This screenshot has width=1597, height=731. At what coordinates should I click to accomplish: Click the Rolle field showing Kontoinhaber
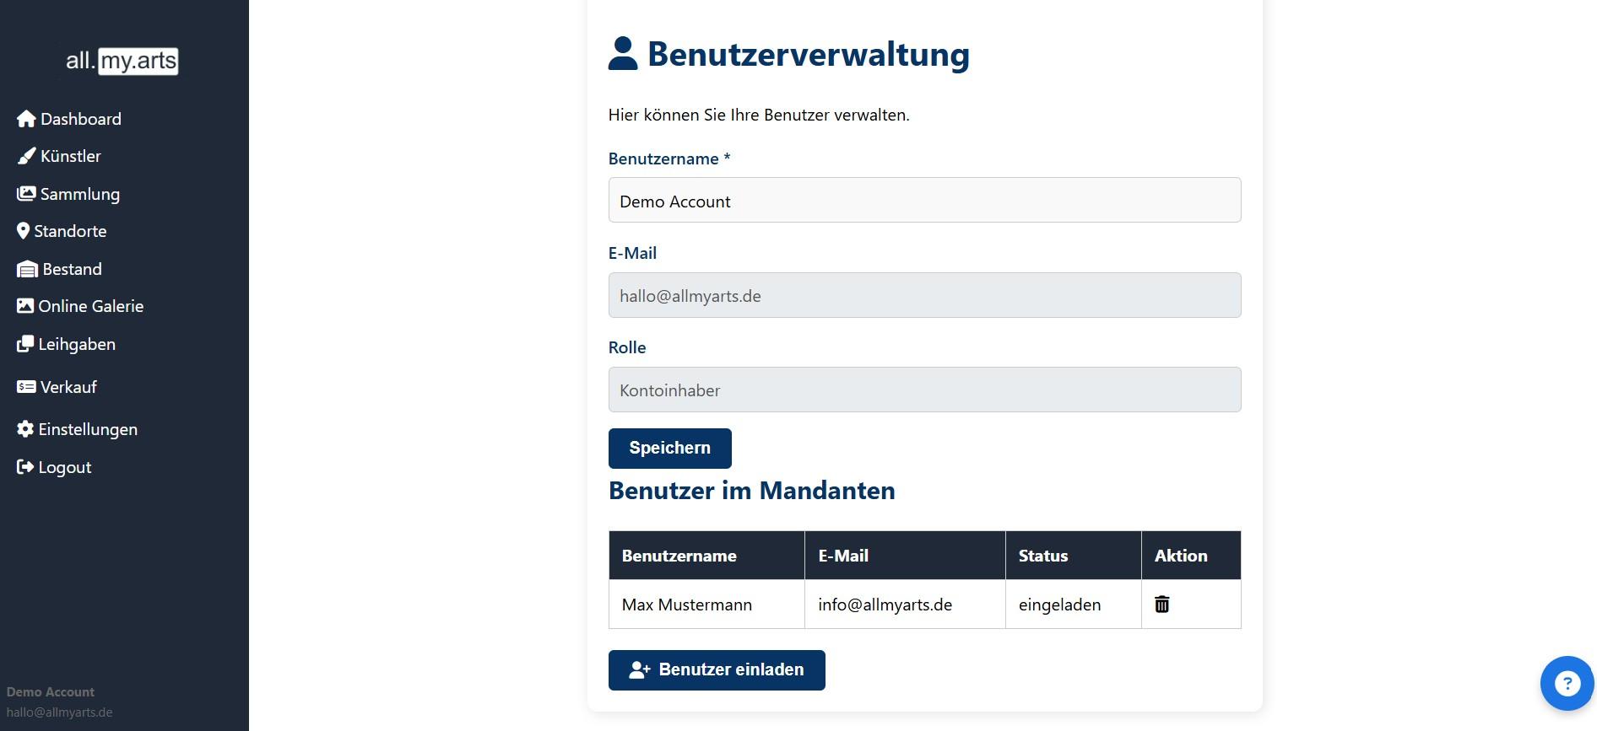pos(924,390)
